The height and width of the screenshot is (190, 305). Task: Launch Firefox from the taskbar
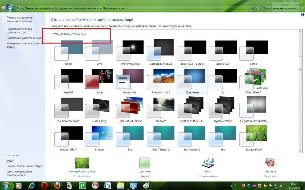point(57,185)
